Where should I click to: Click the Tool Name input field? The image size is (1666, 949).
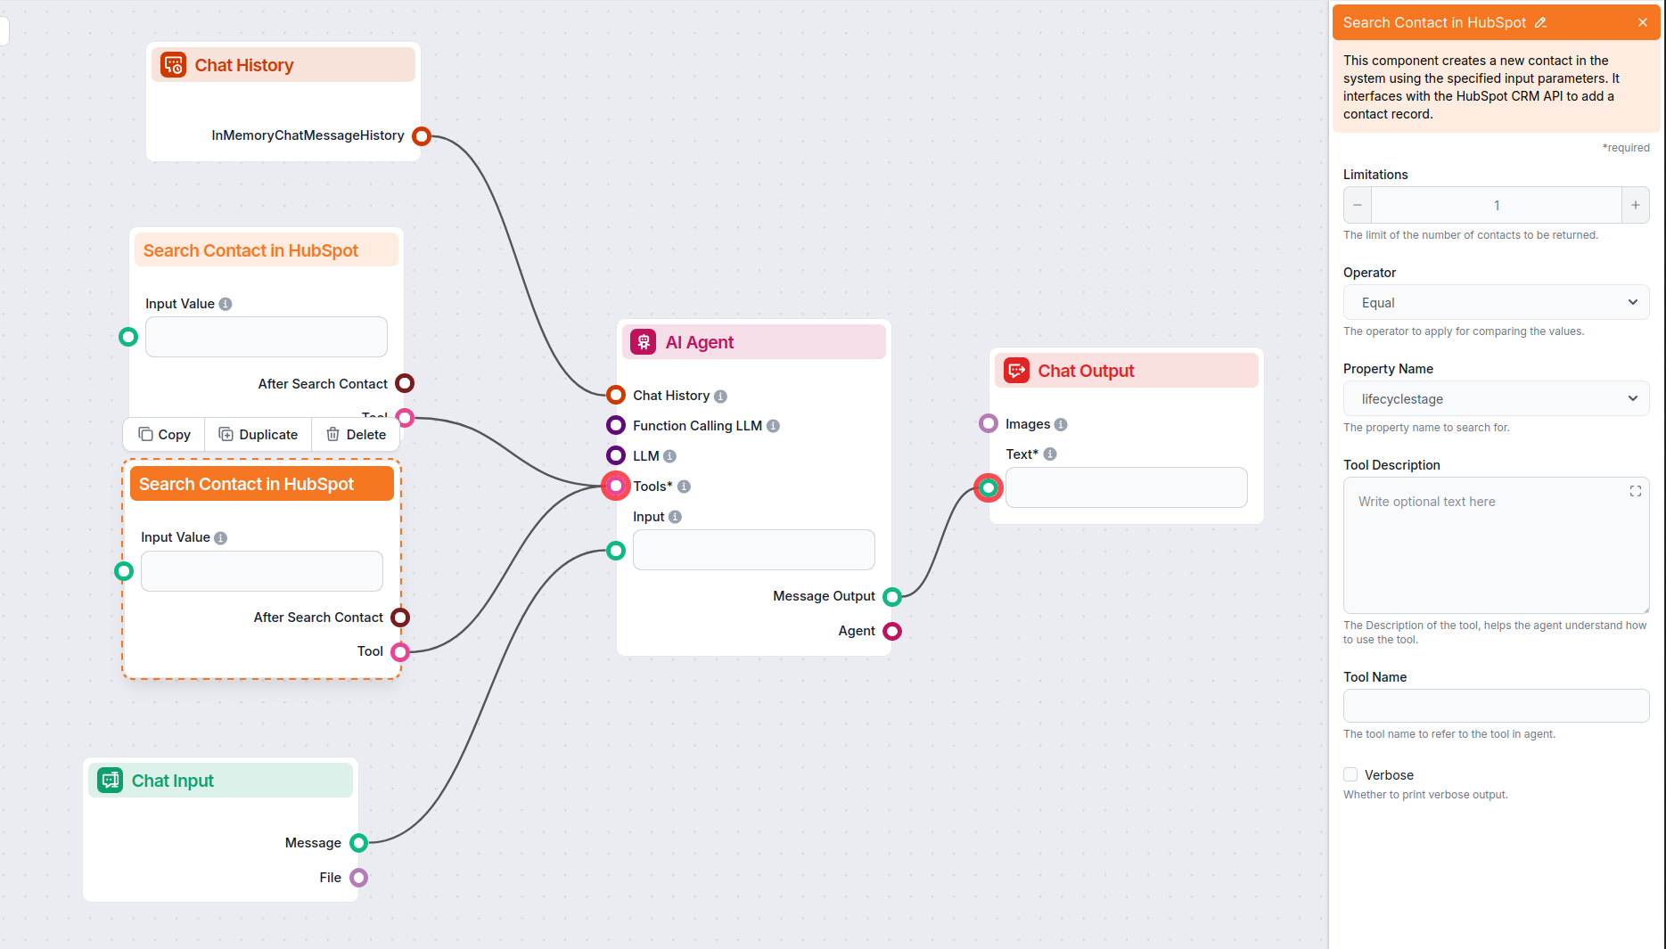(x=1496, y=706)
